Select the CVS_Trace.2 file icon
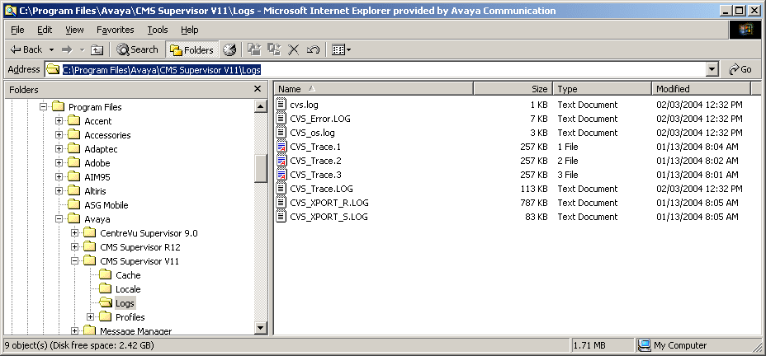 coord(281,161)
